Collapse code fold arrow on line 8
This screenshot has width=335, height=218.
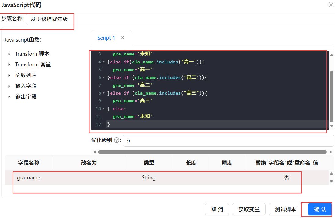(104, 93)
